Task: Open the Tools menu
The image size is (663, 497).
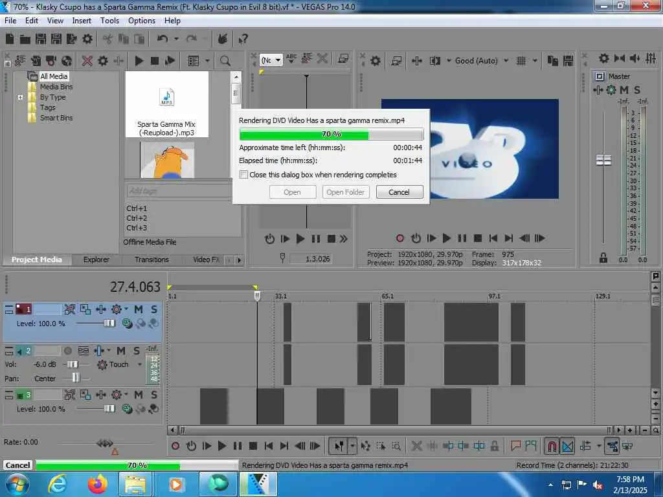Action: click(x=109, y=21)
